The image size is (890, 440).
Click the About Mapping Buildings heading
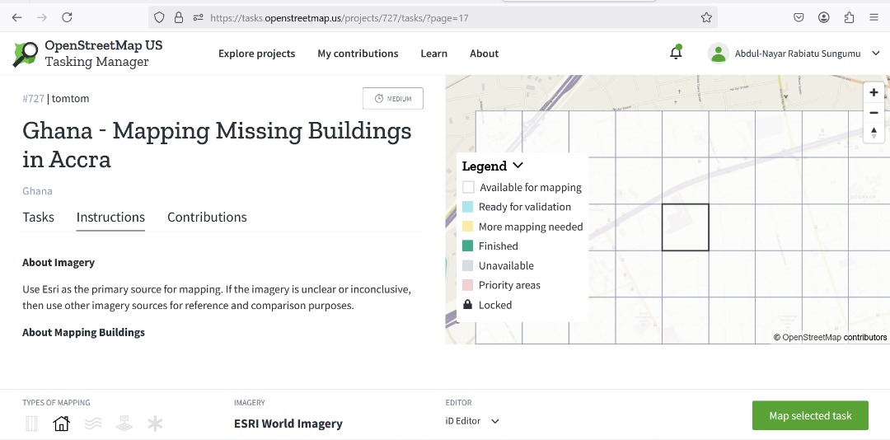83,333
